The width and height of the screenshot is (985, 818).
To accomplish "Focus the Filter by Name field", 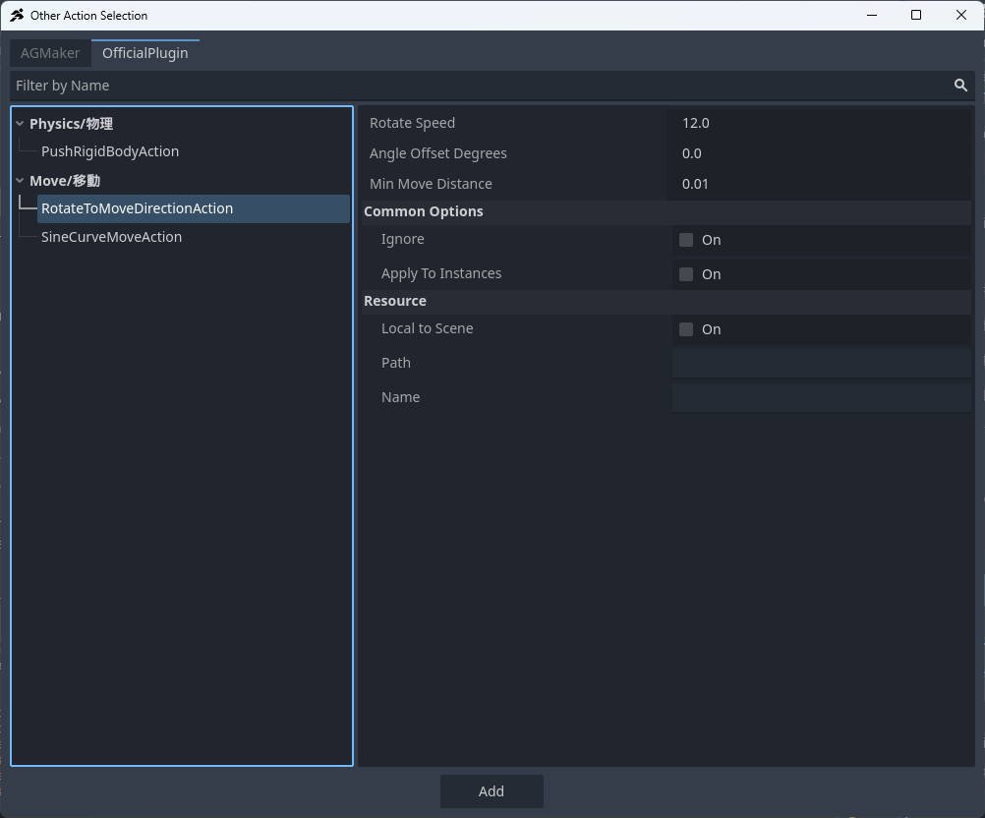I will [492, 86].
